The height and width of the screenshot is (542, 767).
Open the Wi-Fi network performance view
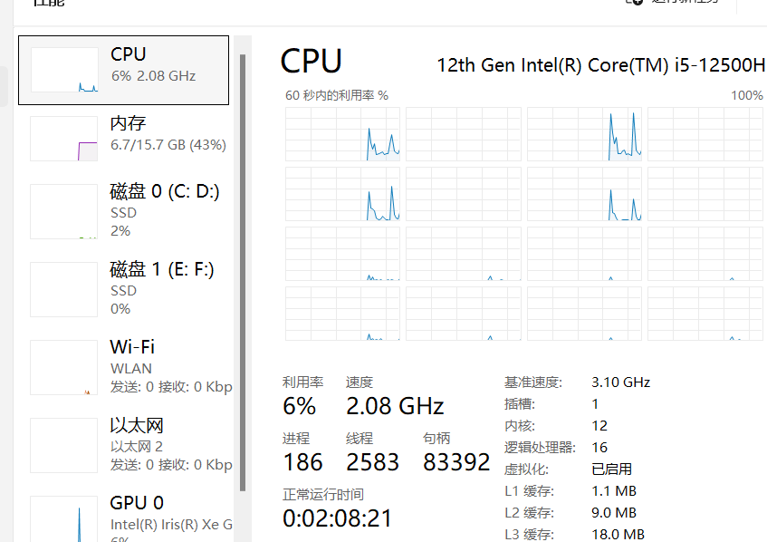(x=123, y=367)
